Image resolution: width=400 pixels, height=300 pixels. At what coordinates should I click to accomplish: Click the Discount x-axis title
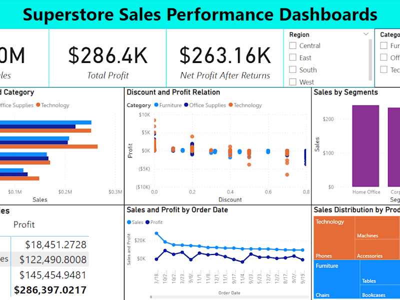pos(230,199)
